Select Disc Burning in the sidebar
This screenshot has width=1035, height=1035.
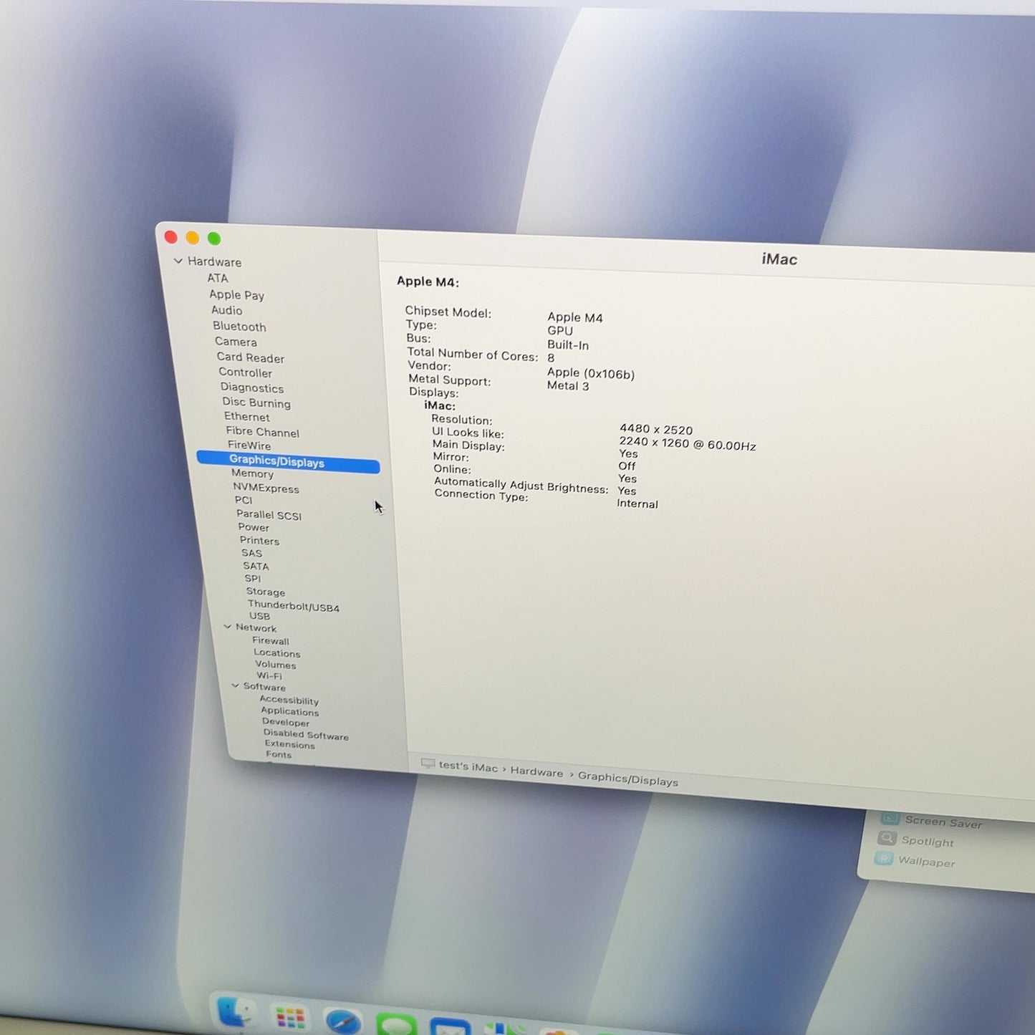click(x=256, y=403)
